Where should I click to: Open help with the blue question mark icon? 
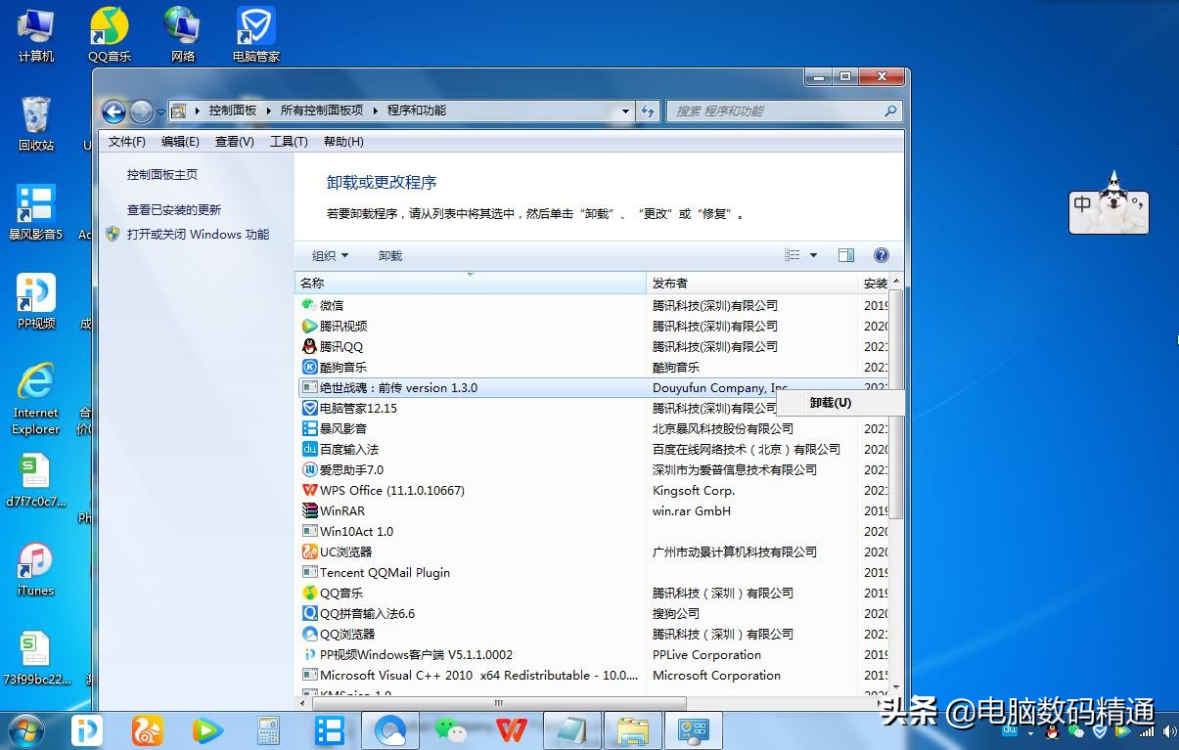881,256
